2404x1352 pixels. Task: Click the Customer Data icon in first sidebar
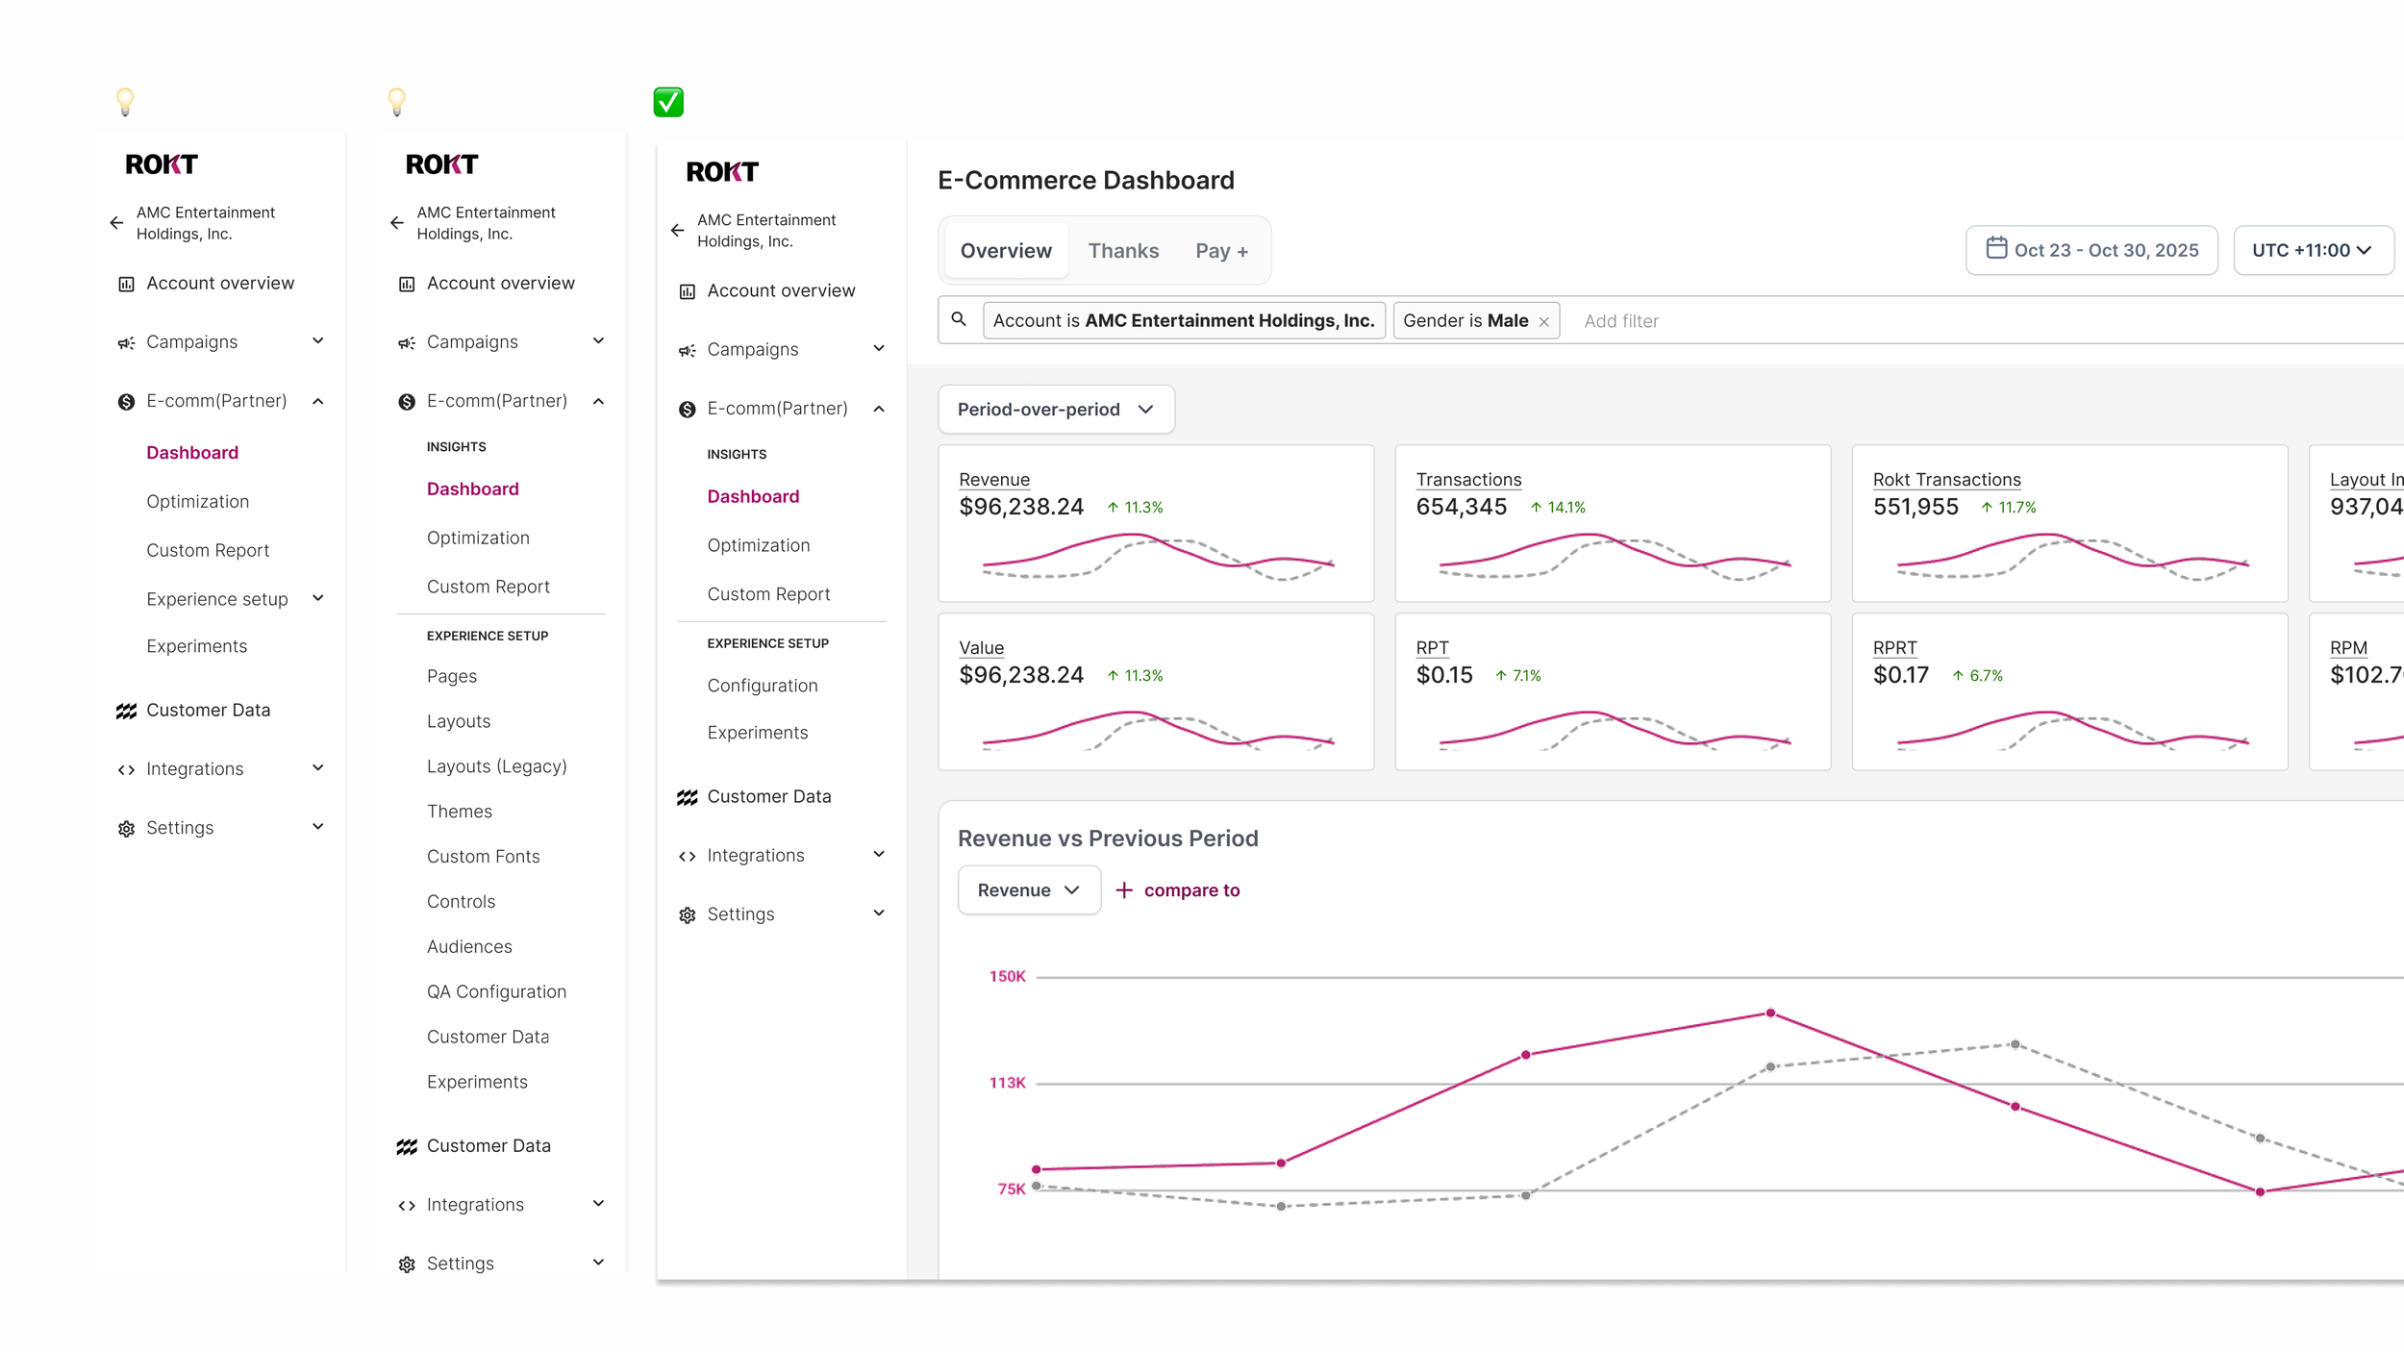(x=126, y=711)
